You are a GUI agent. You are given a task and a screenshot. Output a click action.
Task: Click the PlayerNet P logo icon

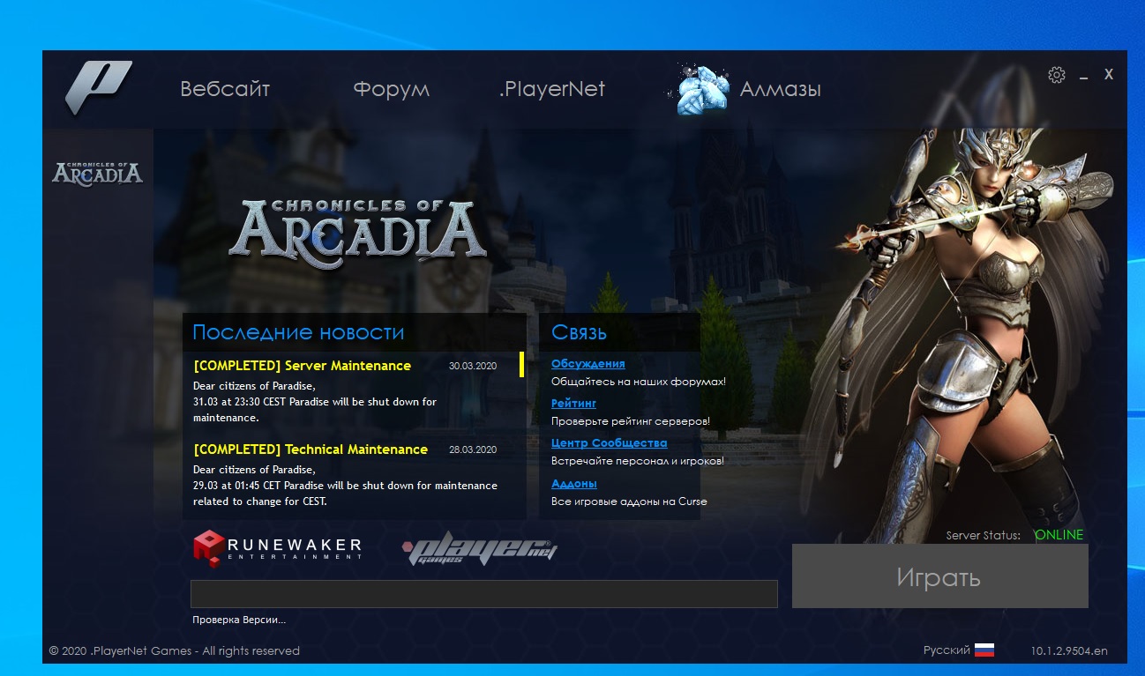(98, 87)
